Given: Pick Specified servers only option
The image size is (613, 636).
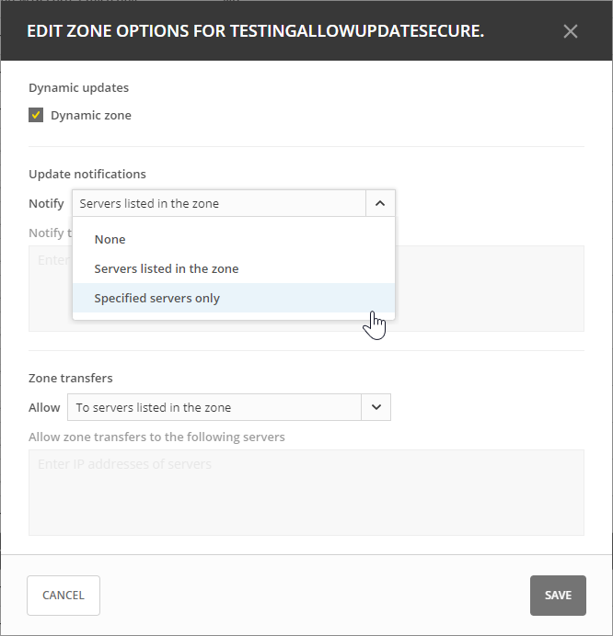Looking at the screenshot, I should click(x=156, y=298).
